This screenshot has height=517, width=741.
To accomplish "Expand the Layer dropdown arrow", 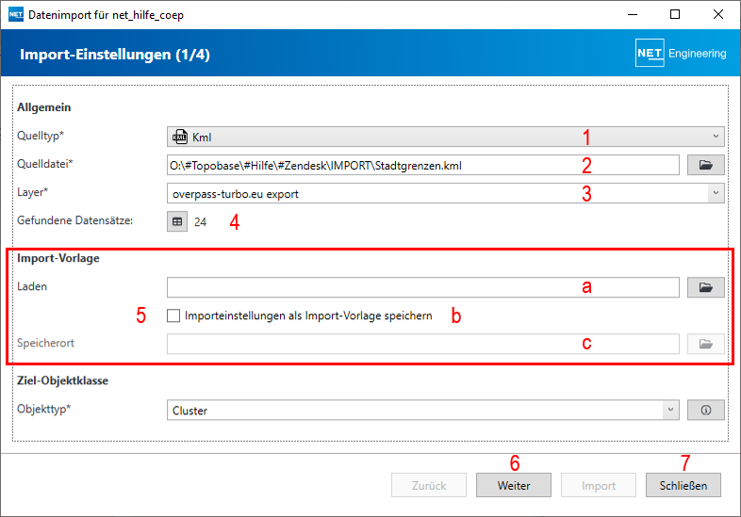I will (716, 193).
